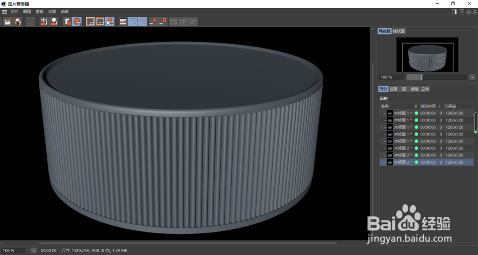Click the green dot of highlighted 未标题 2 row
The height and width of the screenshot is (255, 478).
[416, 162]
